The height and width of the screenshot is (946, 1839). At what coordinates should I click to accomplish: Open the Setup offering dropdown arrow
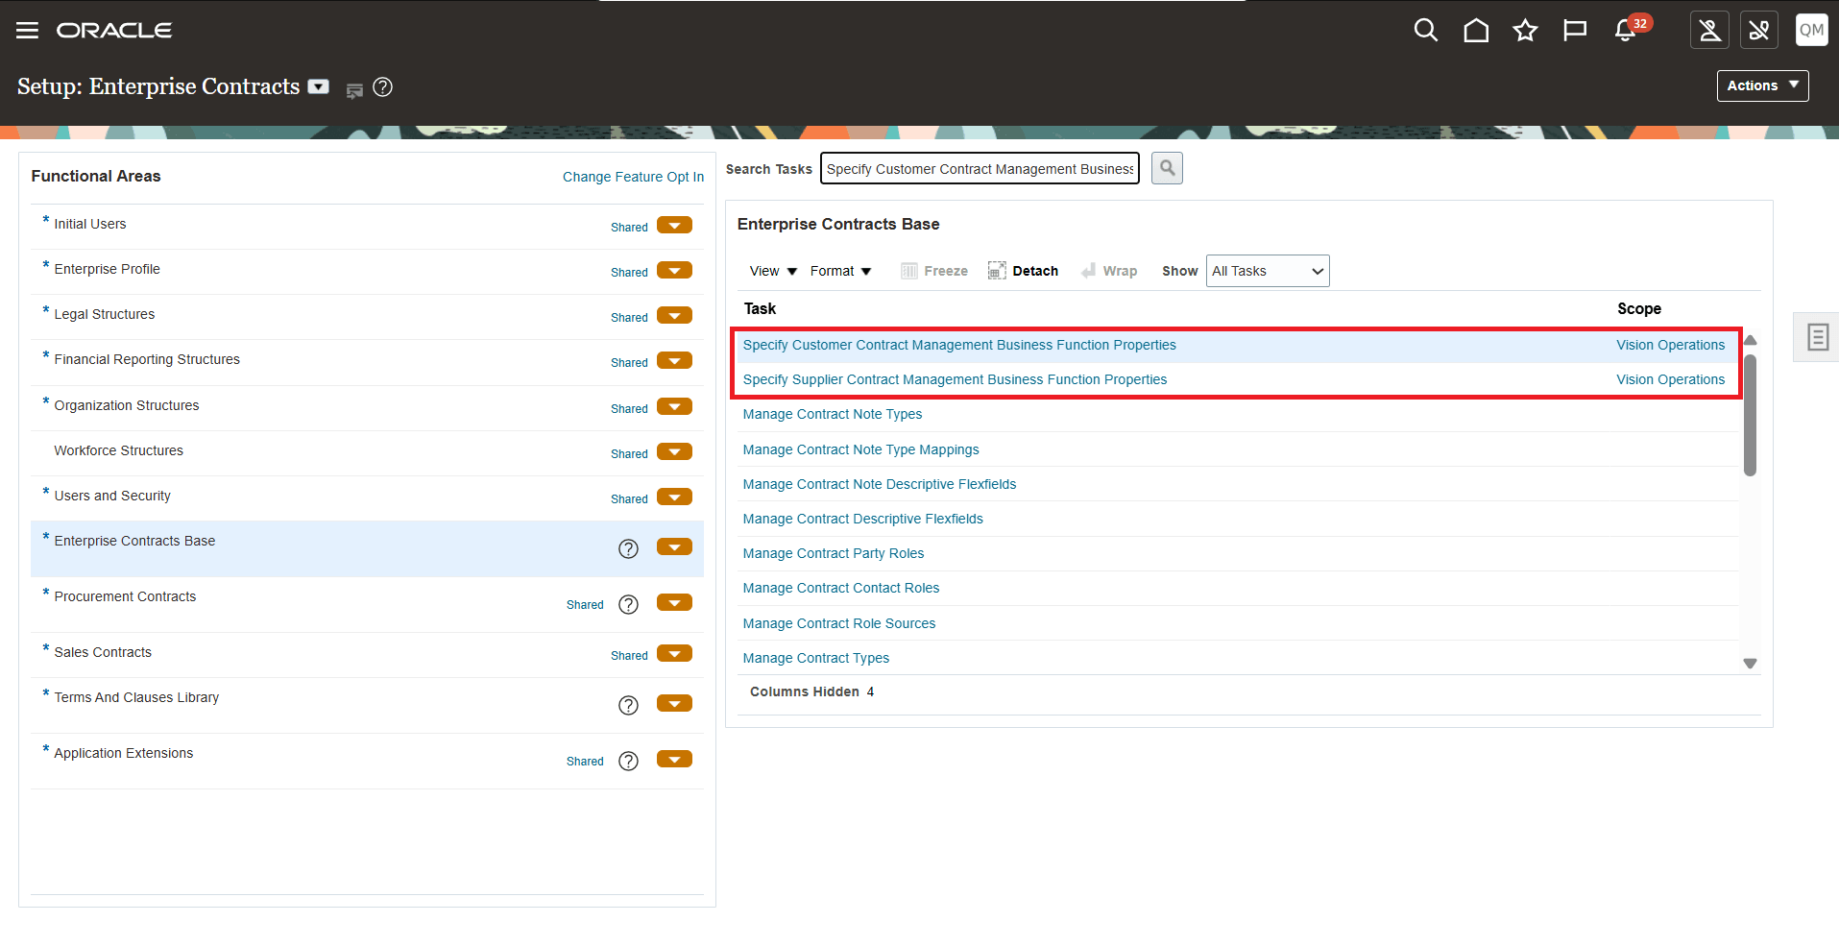click(319, 86)
